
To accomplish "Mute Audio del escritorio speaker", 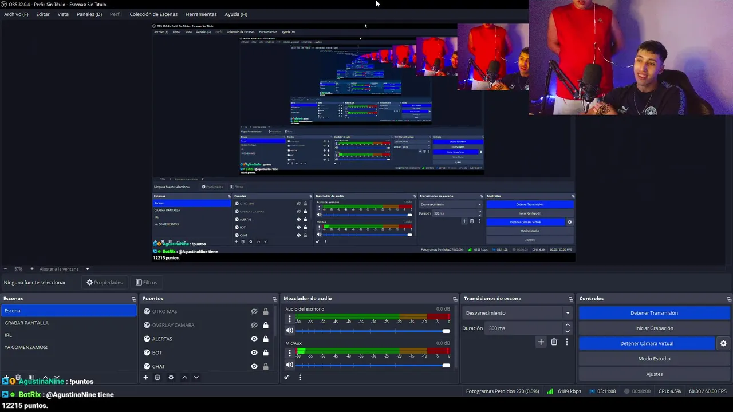I will tap(290, 331).
